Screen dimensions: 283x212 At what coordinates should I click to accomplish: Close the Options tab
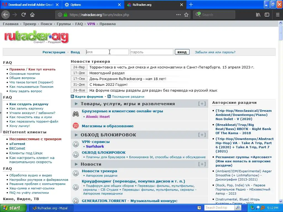click(119, 5)
